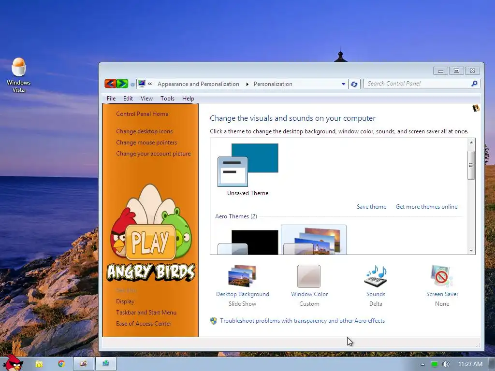Click the green tray status icon

click(435, 364)
